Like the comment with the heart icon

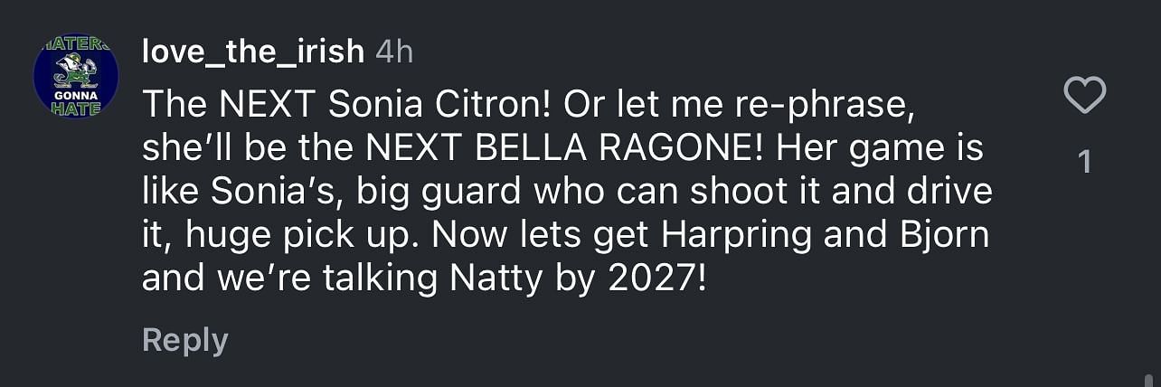1085,96
